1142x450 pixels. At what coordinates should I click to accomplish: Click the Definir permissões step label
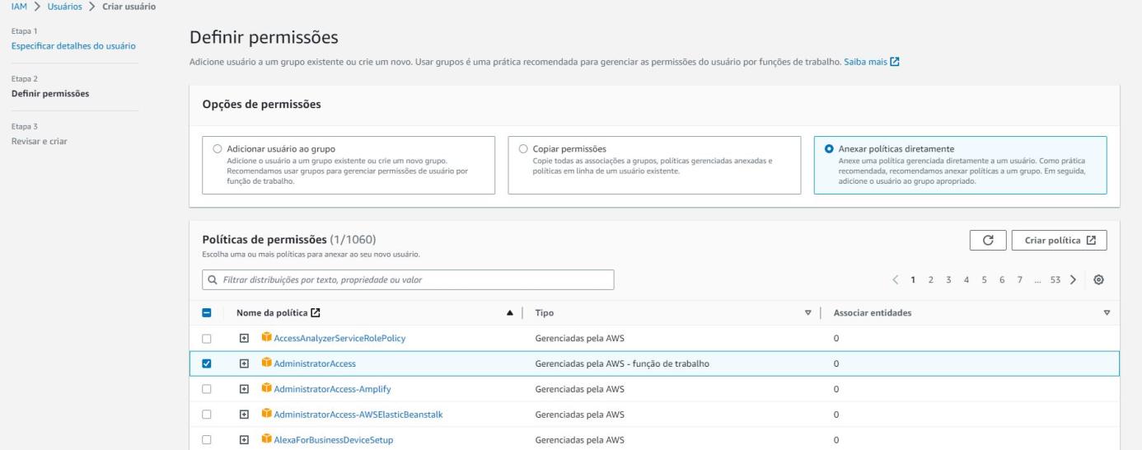(x=50, y=93)
